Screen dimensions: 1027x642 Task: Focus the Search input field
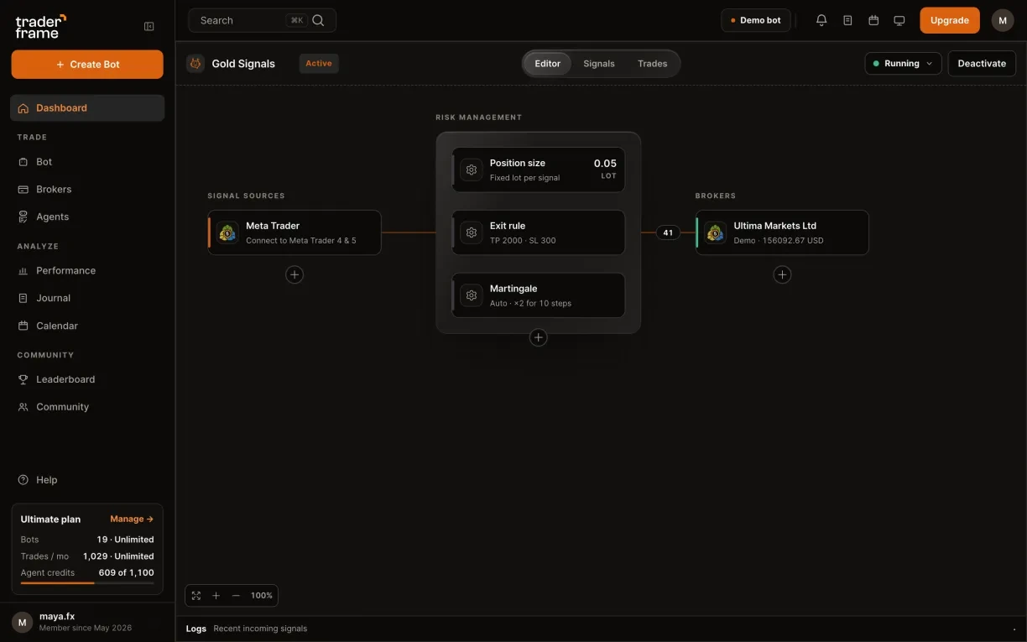(x=262, y=20)
